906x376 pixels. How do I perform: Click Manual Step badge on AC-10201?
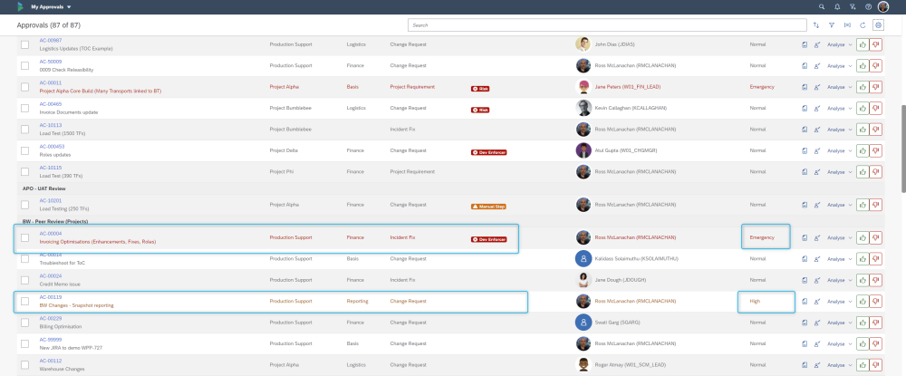point(489,207)
